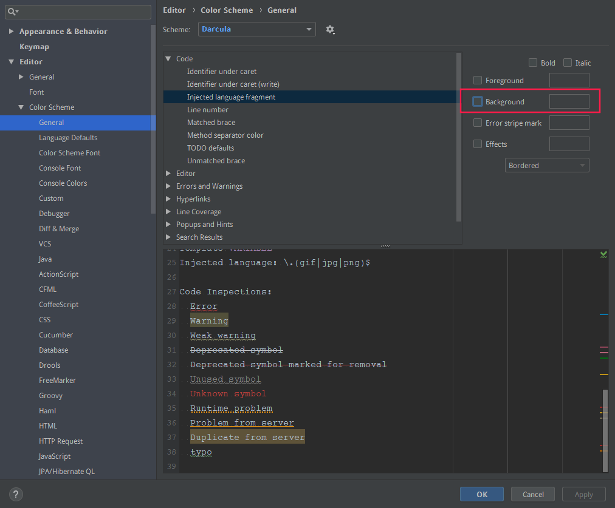
Task: Expand the Errors and Warnings node
Action: click(168, 186)
